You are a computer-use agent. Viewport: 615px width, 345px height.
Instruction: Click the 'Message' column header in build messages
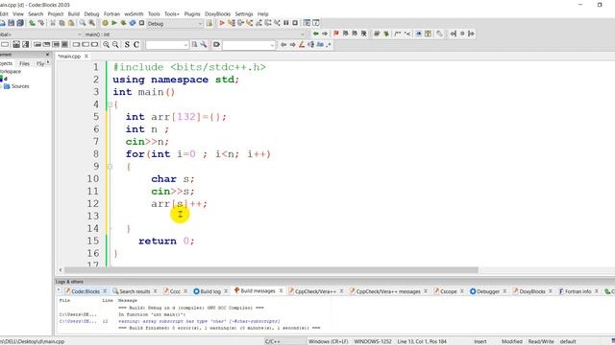[x=128, y=300]
